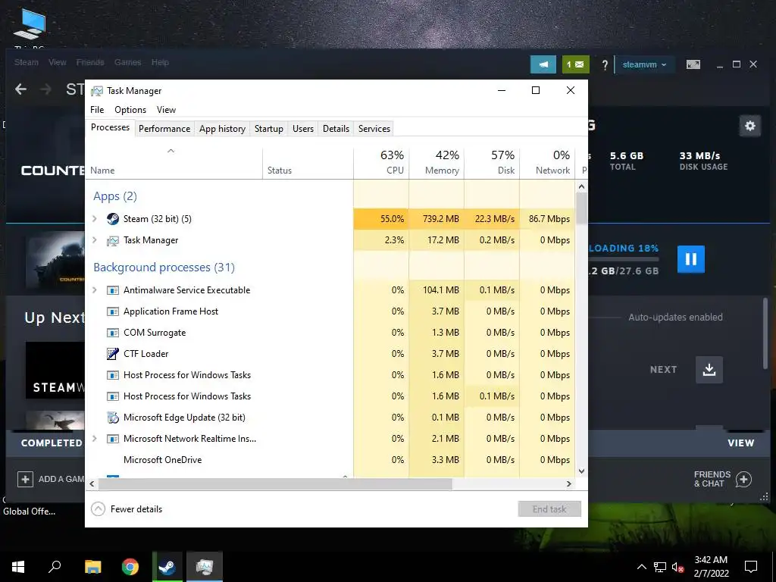Click the End task button

click(549, 509)
